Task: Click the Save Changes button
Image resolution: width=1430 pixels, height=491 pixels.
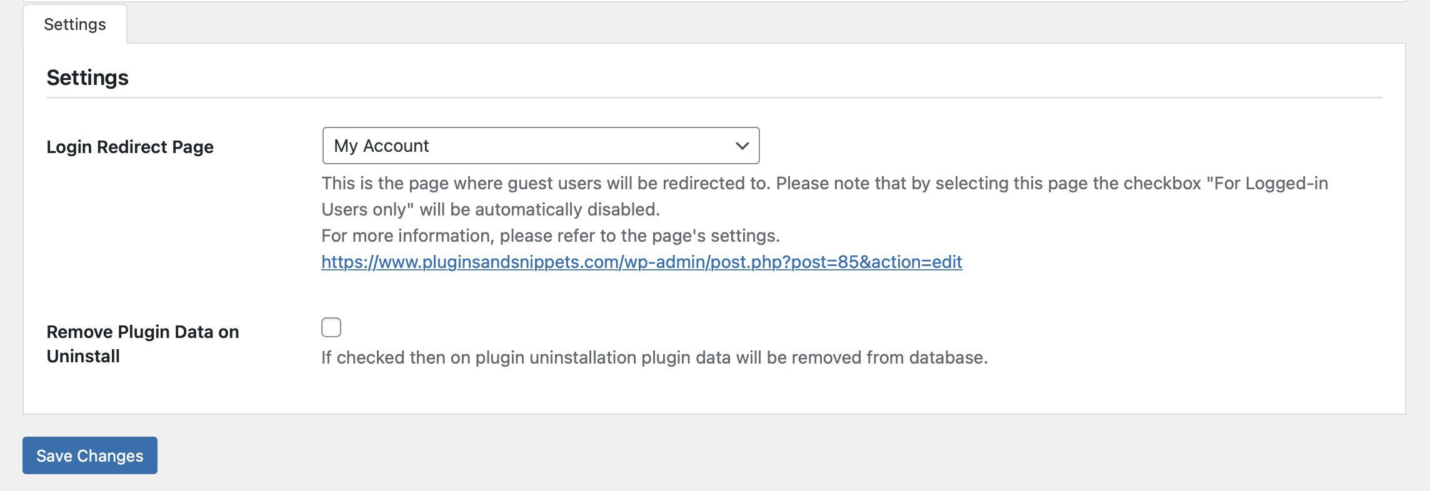Action: [x=90, y=455]
